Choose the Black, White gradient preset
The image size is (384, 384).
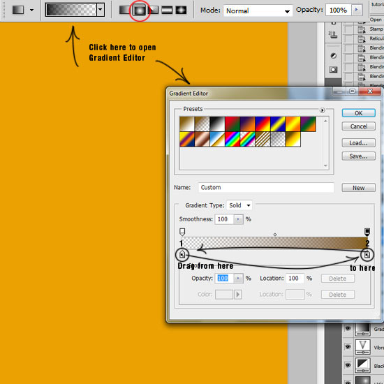pyautogui.click(x=217, y=124)
